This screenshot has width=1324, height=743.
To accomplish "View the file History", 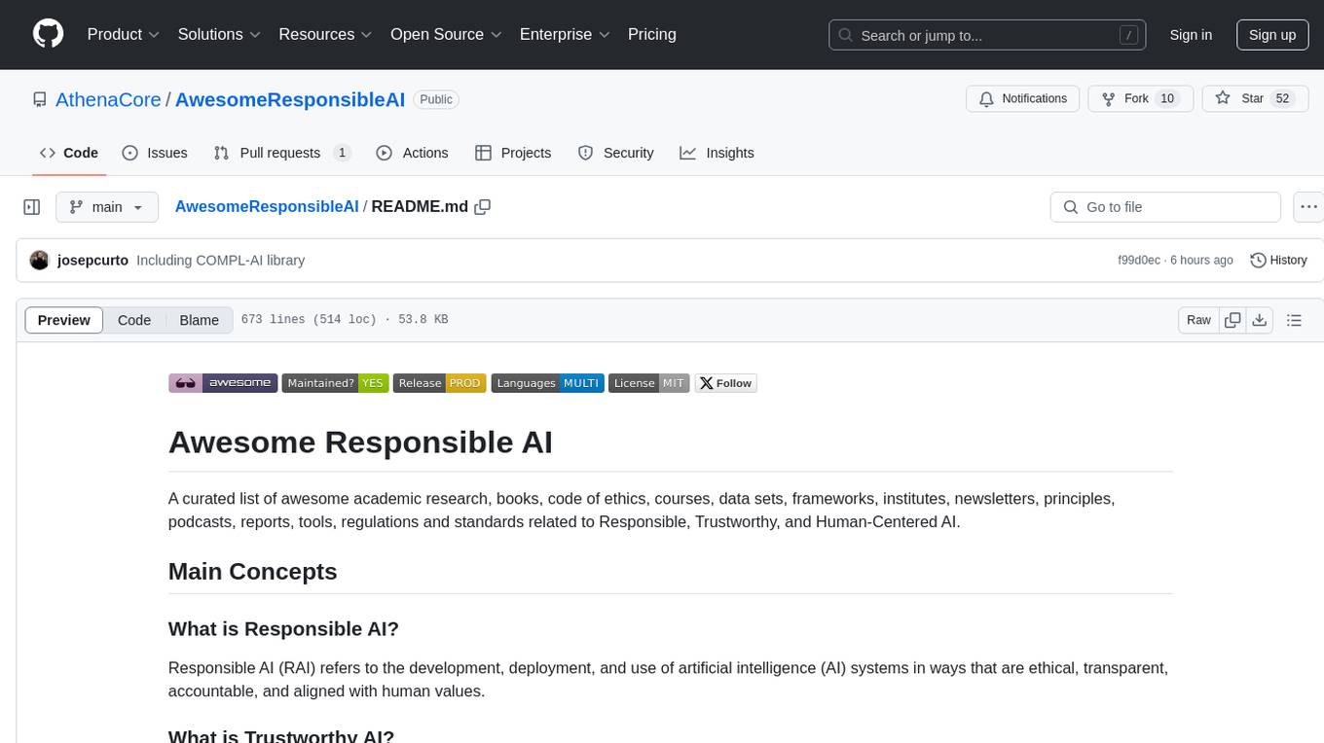I will point(1278,261).
